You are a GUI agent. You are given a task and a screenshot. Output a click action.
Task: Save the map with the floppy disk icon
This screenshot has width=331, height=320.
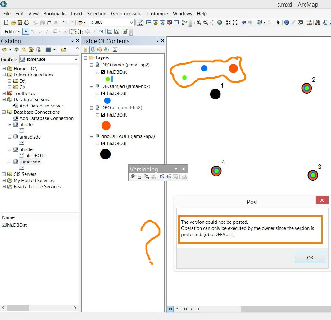pyautogui.click(x=20, y=22)
